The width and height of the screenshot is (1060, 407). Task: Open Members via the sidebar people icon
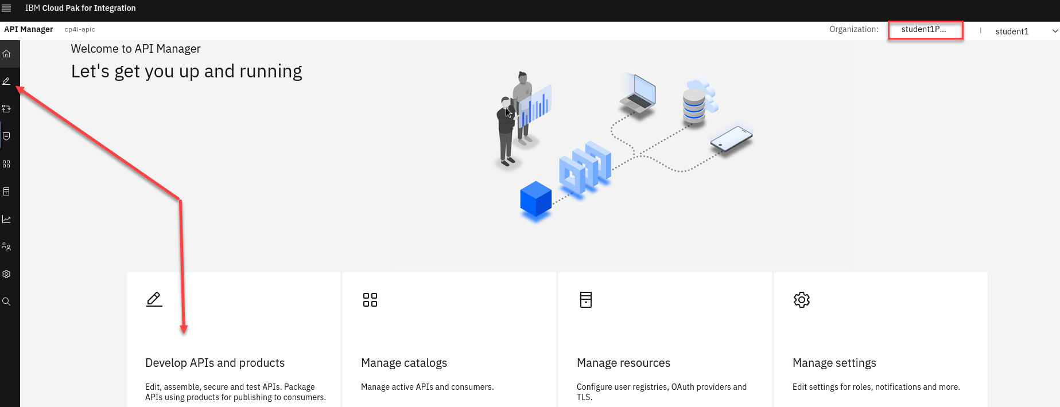click(x=7, y=246)
